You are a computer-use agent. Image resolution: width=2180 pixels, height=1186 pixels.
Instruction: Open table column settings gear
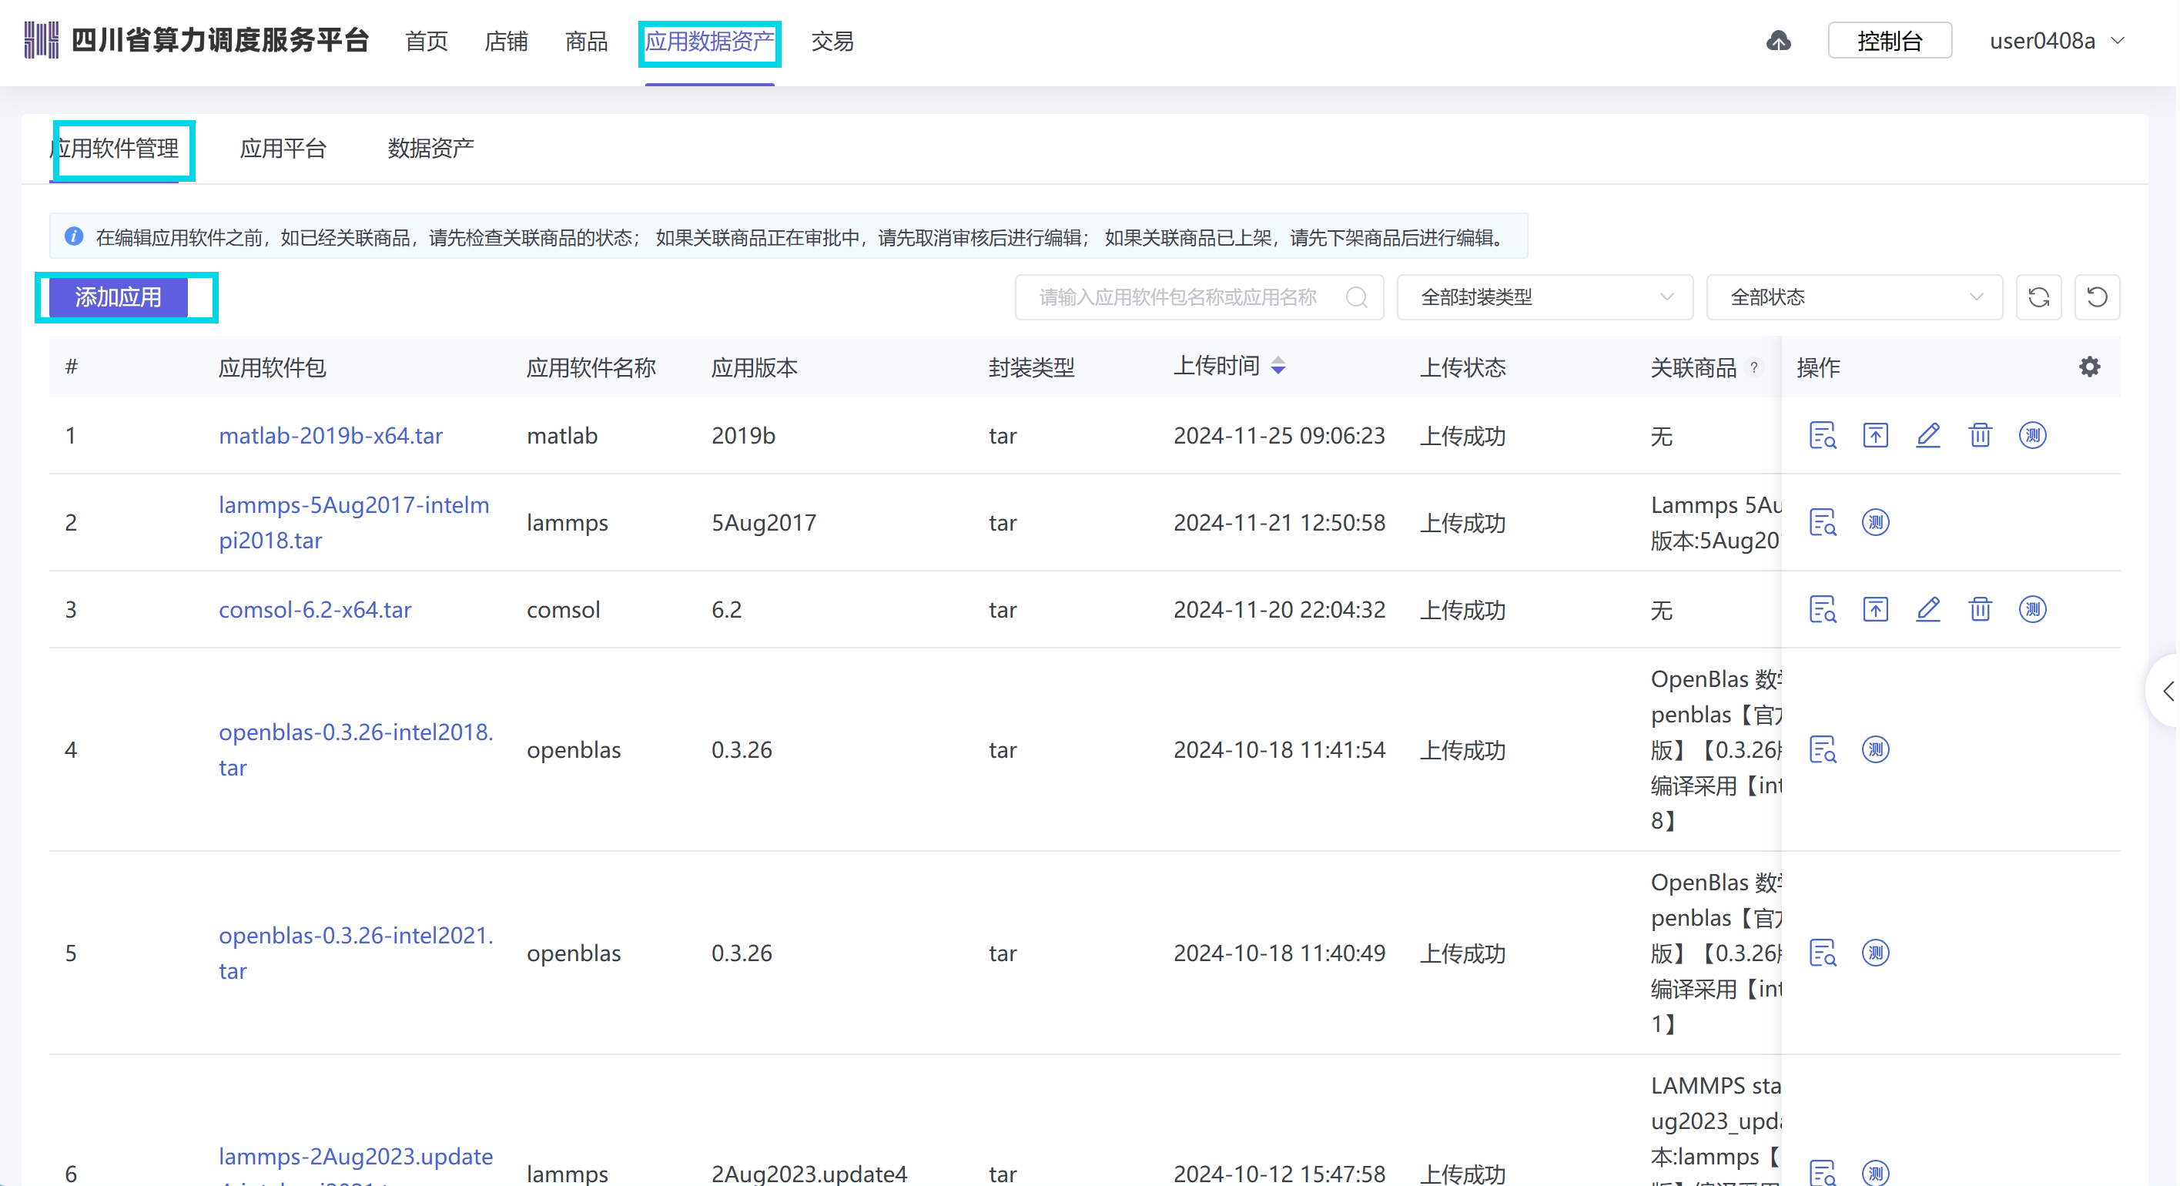[2089, 367]
